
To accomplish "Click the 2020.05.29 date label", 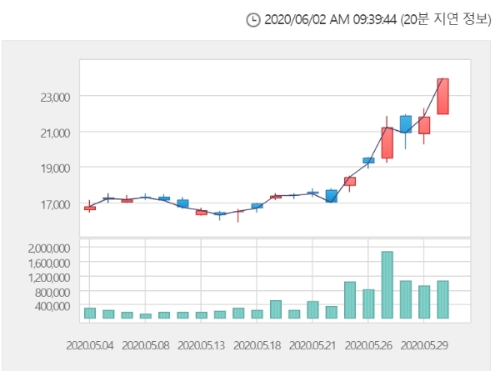I will (424, 345).
